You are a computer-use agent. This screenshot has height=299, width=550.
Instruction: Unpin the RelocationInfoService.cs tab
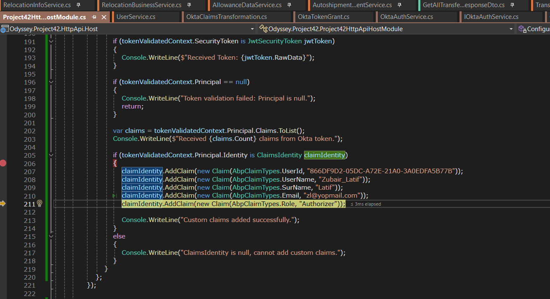78,5
